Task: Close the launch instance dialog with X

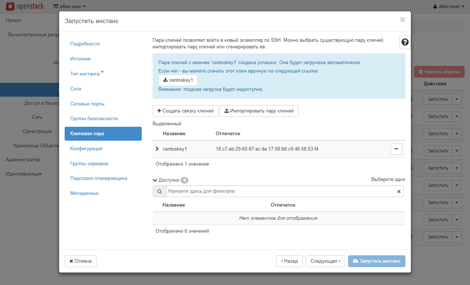Action: coord(402,20)
